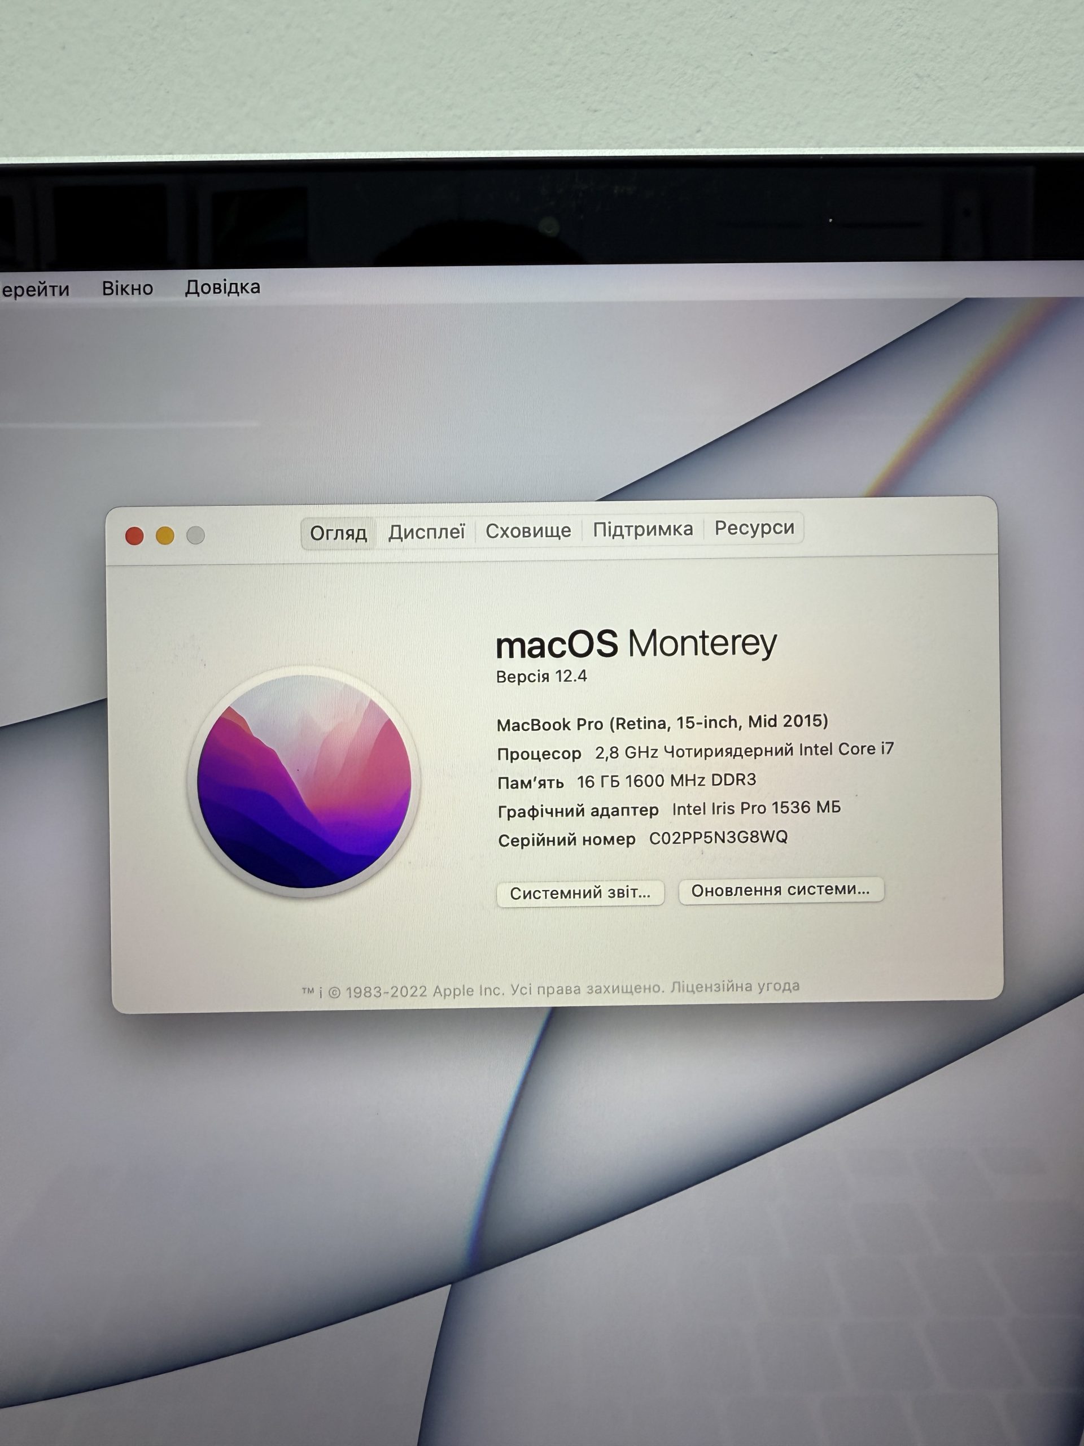Click the Intel Iris Pro 1536 МБ value

(x=756, y=809)
